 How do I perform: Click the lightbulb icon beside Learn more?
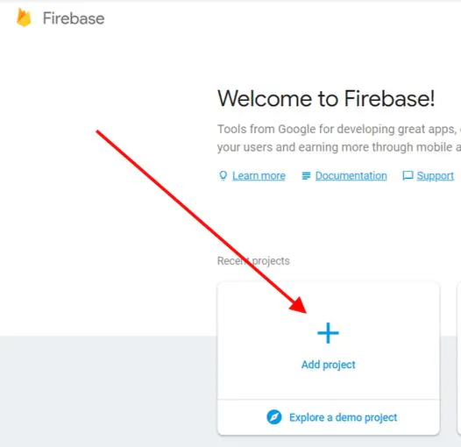[223, 175]
